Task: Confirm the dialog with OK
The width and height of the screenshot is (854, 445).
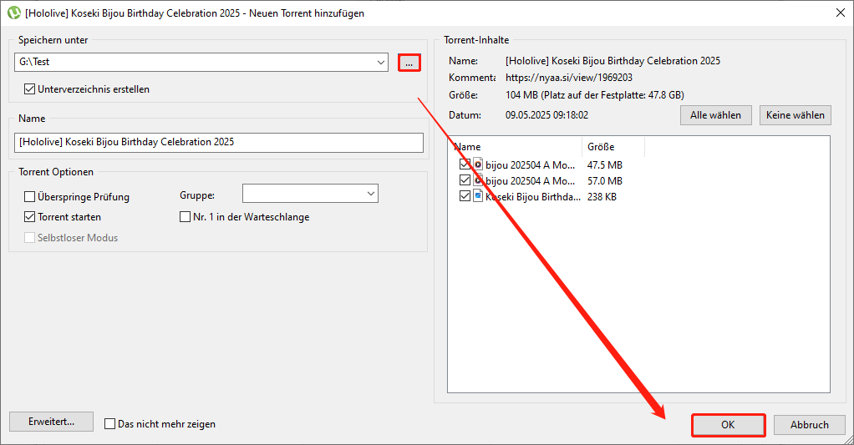Action: click(728, 425)
